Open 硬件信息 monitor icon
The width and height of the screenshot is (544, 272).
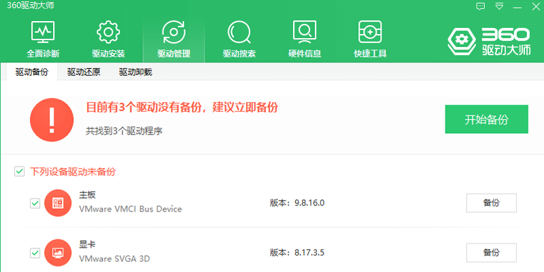[x=304, y=32]
